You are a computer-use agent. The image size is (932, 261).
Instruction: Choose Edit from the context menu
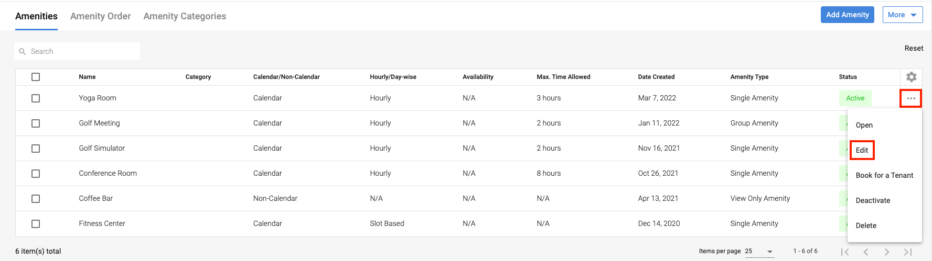[862, 150]
